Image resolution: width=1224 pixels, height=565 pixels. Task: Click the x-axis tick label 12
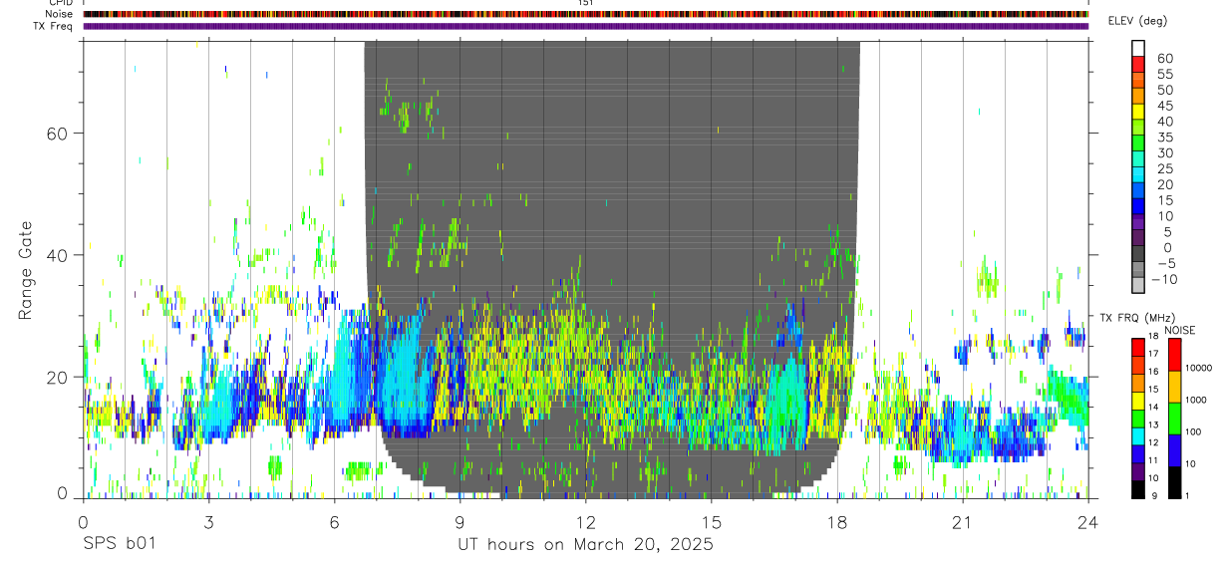pyautogui.click(x=585, y=522)
